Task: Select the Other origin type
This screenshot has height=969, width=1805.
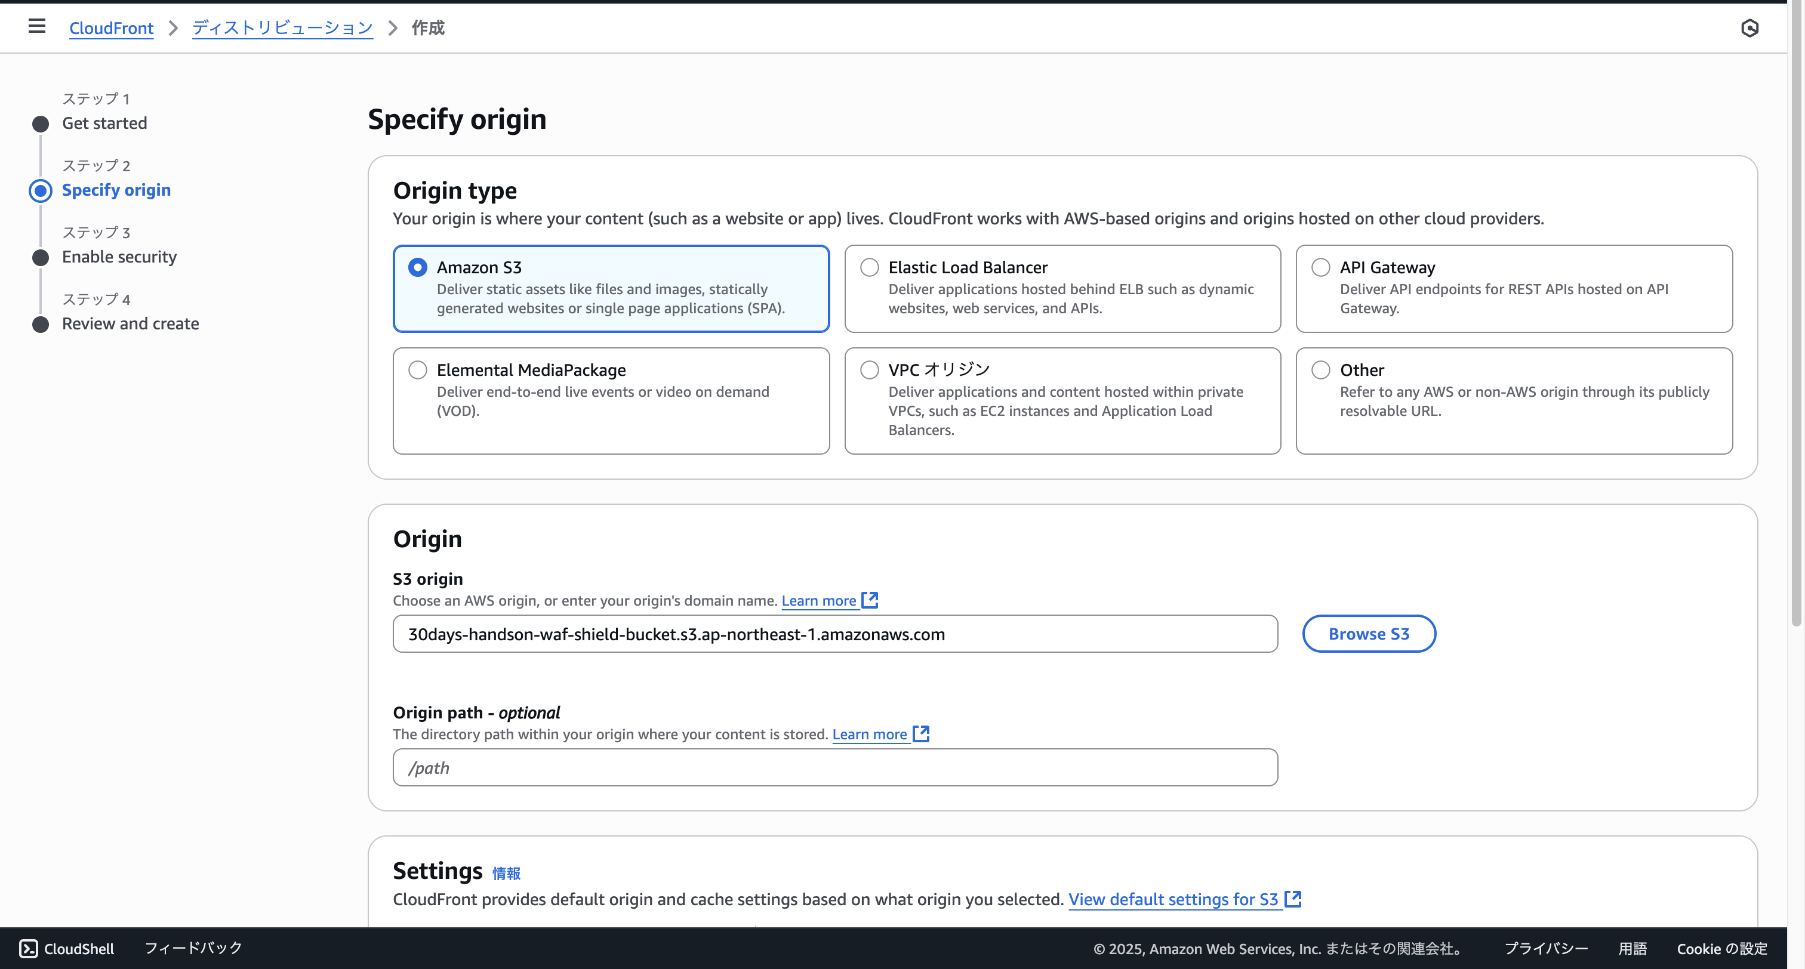Action: tap(1321, 370)
